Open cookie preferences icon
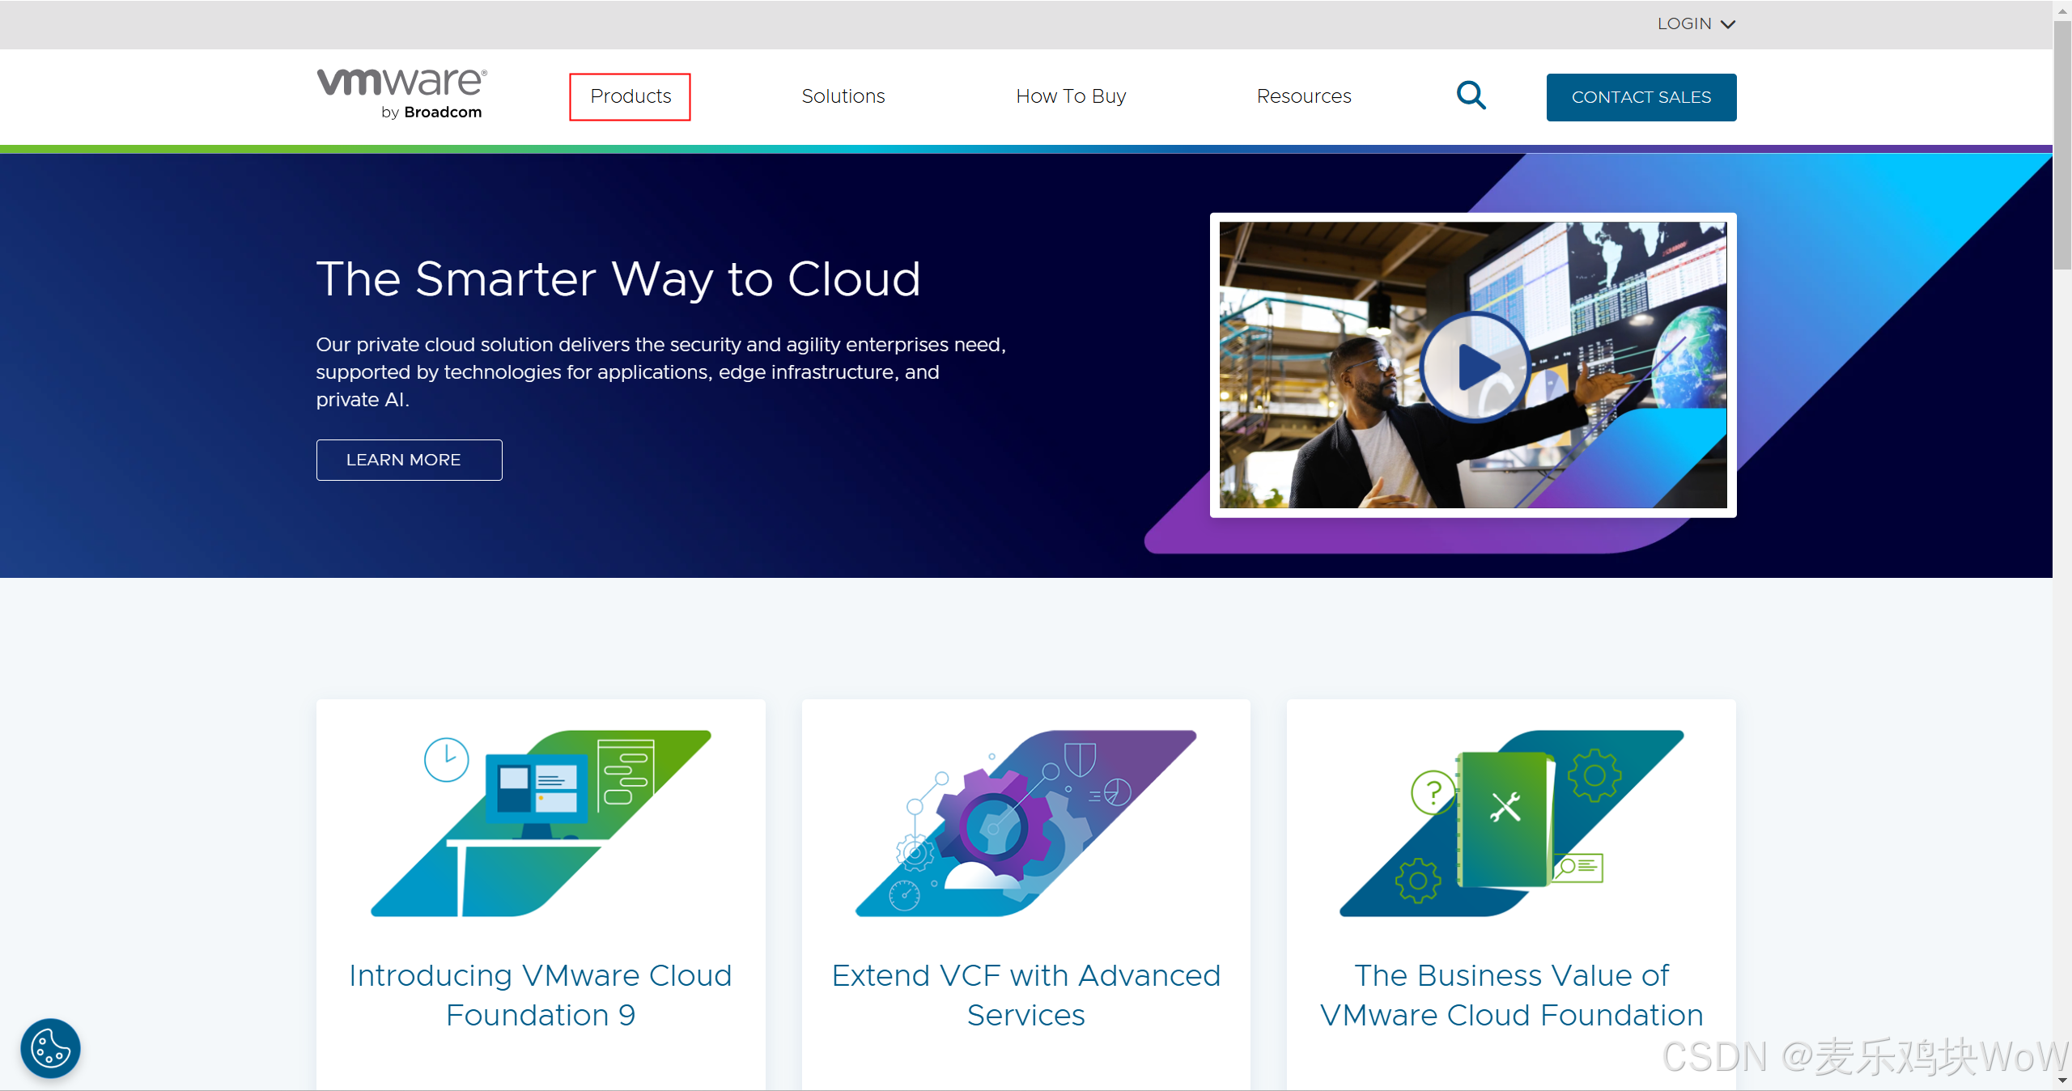Screen dimensions: 2072x1091 point(50,1048)
